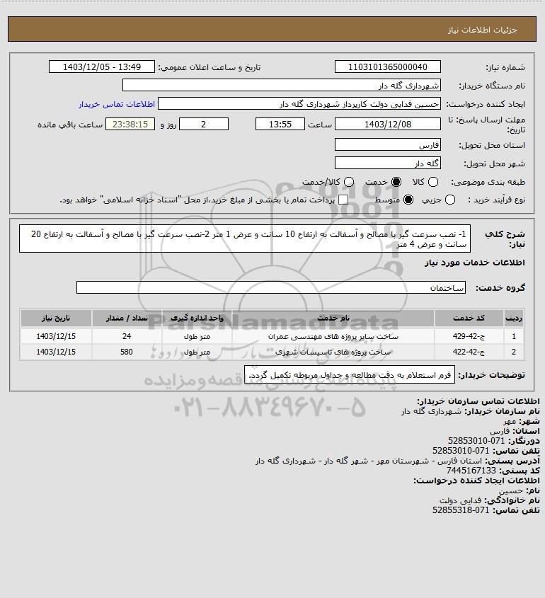545x598 pixels.
Task: Click the کد خدمت column header
Action: coord(469,318)
